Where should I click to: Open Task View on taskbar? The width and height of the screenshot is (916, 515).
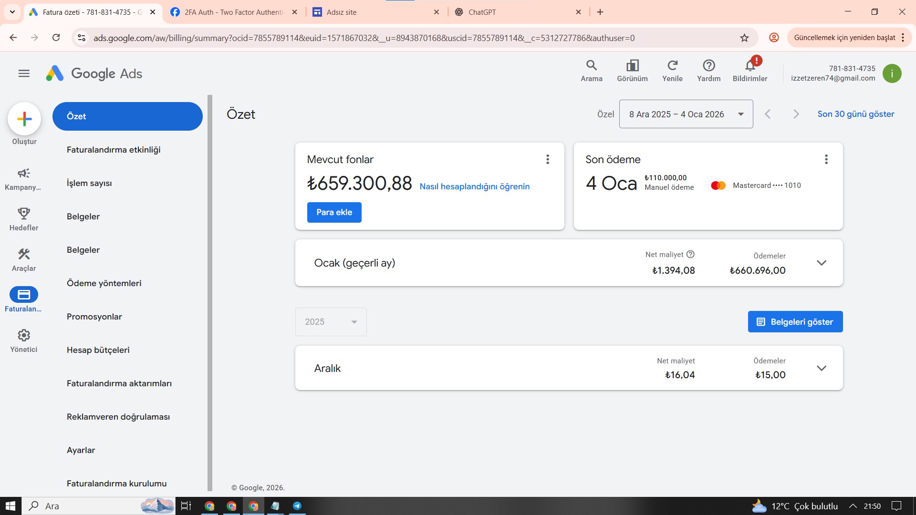186,506
